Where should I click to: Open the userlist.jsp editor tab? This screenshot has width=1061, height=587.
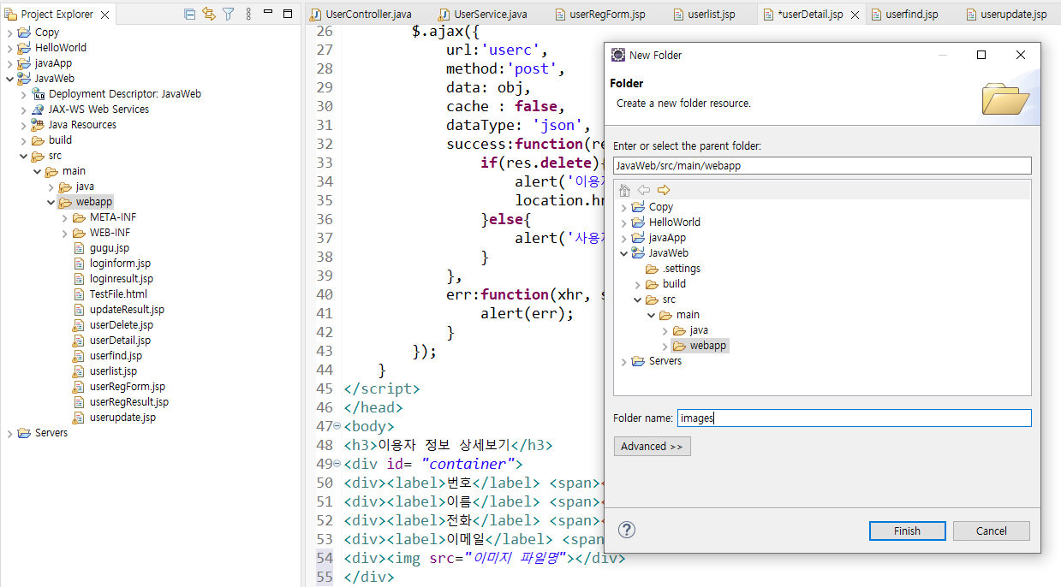tap(706, 15)
